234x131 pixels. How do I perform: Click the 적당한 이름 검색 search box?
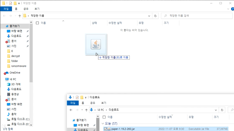[x=197, y=16]
